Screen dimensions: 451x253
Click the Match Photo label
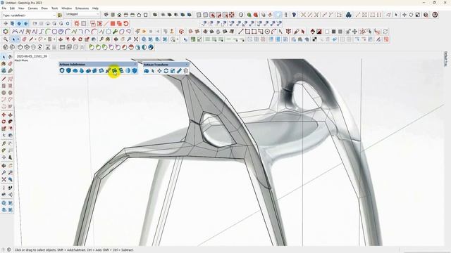coord(22,60)
